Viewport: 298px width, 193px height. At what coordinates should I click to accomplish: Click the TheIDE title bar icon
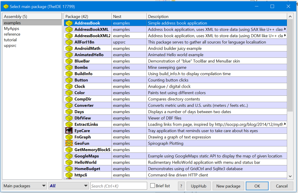(x=6, y=6)
